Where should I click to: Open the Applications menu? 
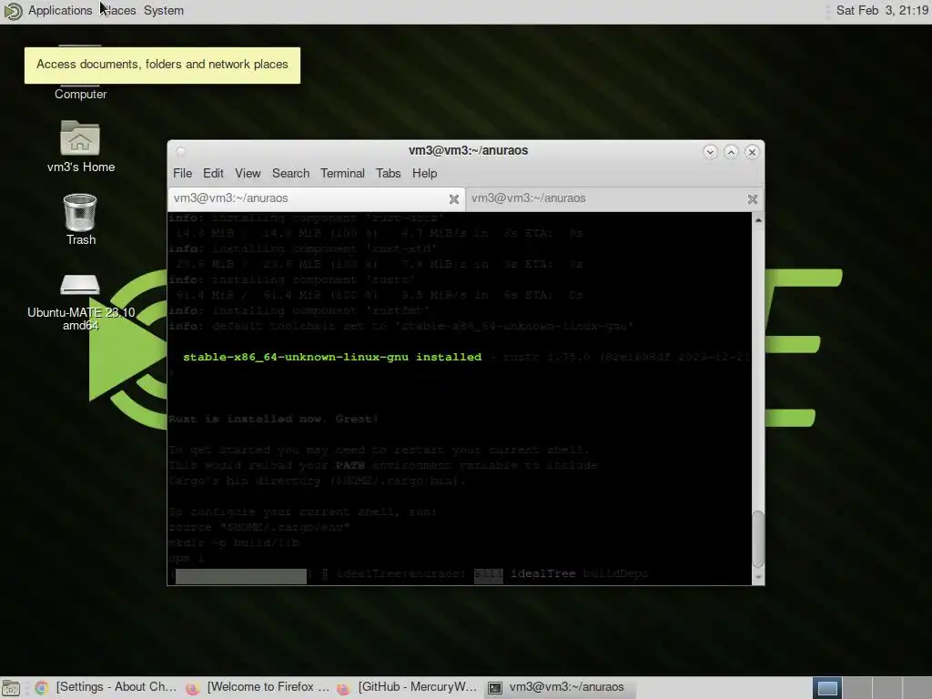(60, 10)
